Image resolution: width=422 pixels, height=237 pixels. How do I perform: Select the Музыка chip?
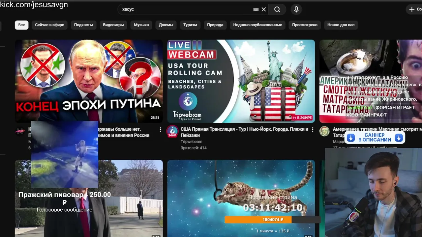click(141, 25)
